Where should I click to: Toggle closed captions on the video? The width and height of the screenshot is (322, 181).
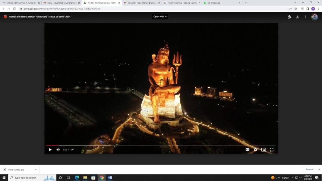[248, 149]
